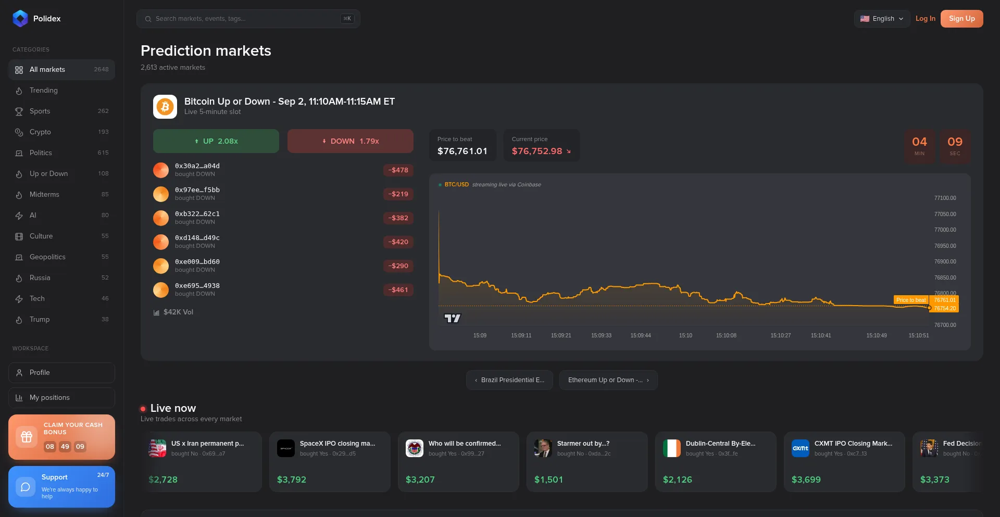Open the SpaceX IPO closing ma... trade card

(x=330, y=462)
